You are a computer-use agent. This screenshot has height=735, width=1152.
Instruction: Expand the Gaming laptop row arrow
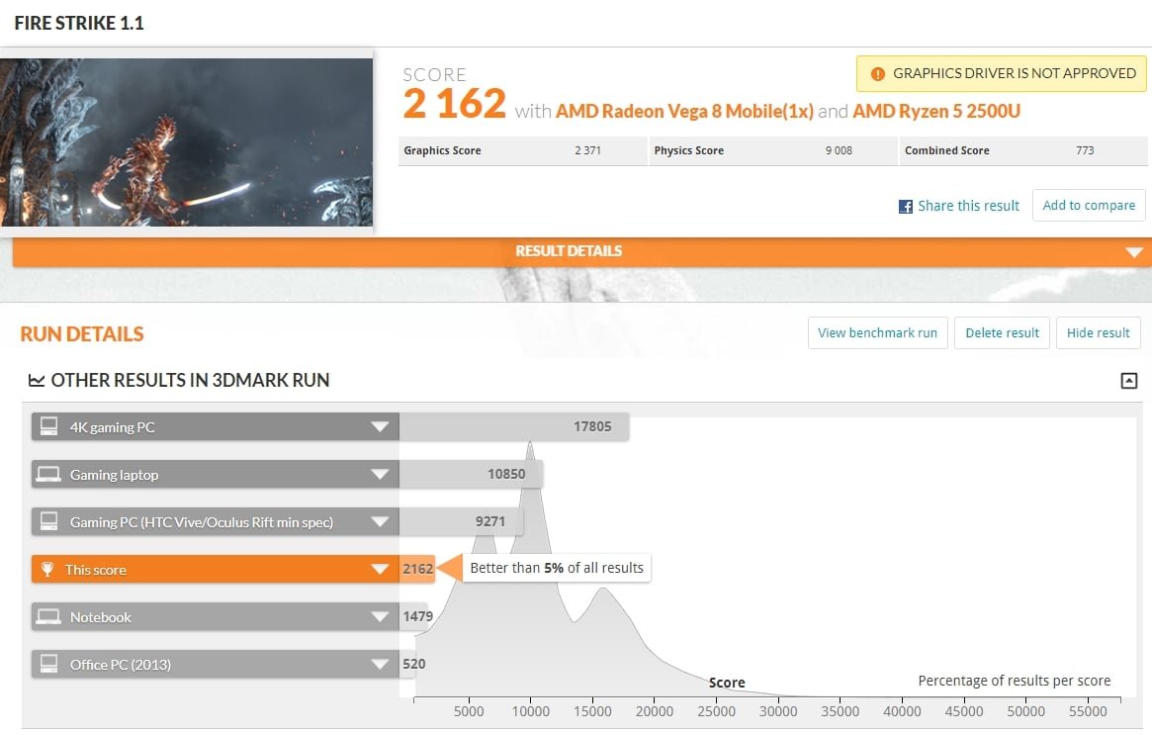[x=380, y=474]
